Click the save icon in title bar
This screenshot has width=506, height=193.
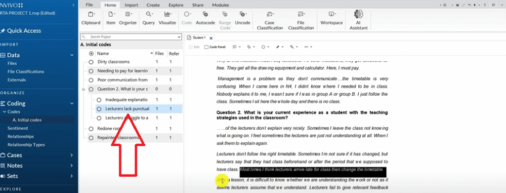pyautogui.click(x=458, y=5)
